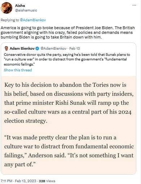Image resolution: width=141 pixels, height=184 pixels.
Task: Click the 'Key to his decision' paragraph in image
Action: tap(69, 103)
